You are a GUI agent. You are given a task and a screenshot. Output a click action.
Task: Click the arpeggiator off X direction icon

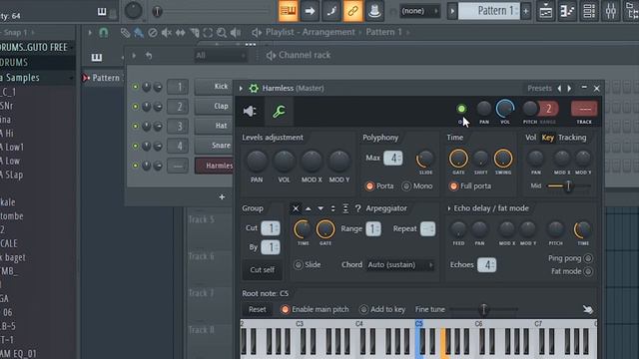point(296,208)
